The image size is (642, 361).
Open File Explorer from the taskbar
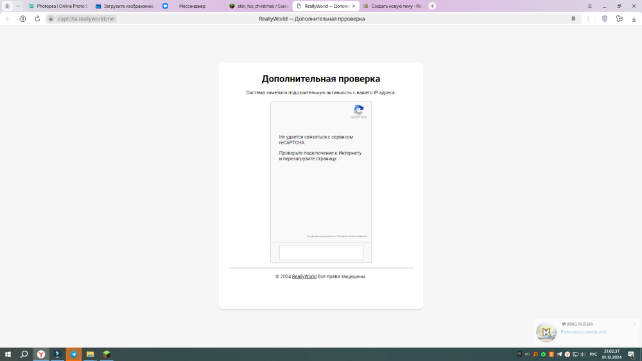pos(90,354)
